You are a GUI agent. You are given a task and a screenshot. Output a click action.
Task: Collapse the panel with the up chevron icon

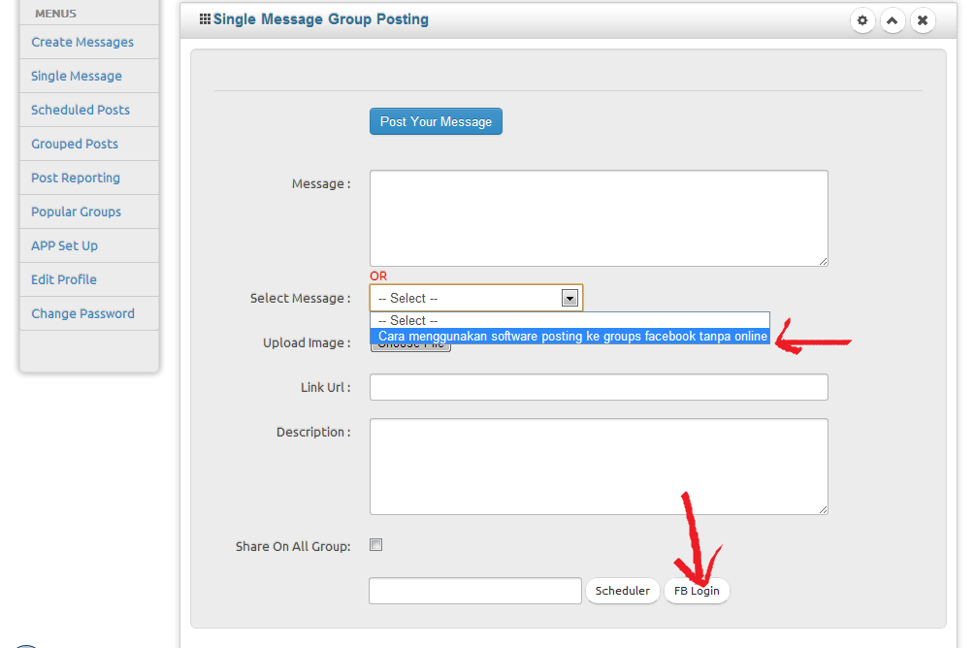click(892, 20)
